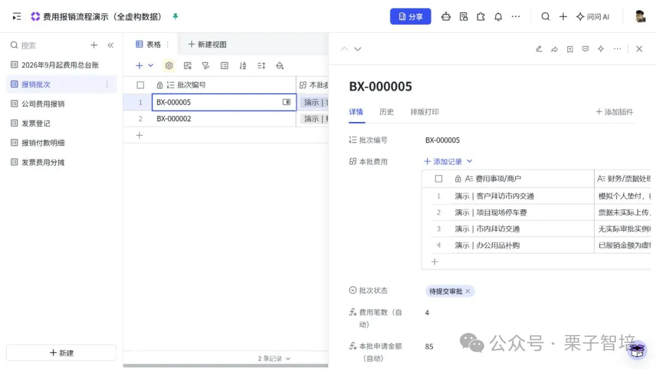The width and height of the screenshot is (656, 369).
Task: Open 发票登记 table
Action: pyautogui.click(x=61, y=123)
